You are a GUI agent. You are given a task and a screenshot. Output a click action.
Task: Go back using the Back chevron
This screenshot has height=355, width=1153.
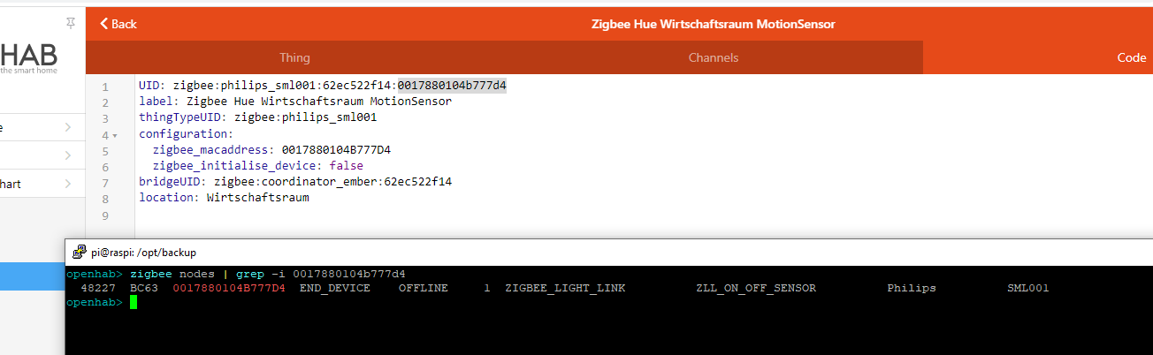pos(118,24)
